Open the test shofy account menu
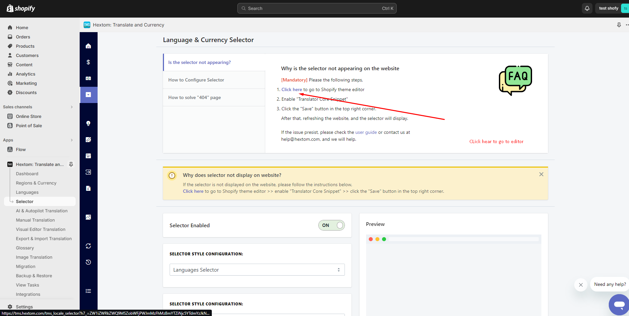Screen dimensions: 629x316 tap(612, 8)
